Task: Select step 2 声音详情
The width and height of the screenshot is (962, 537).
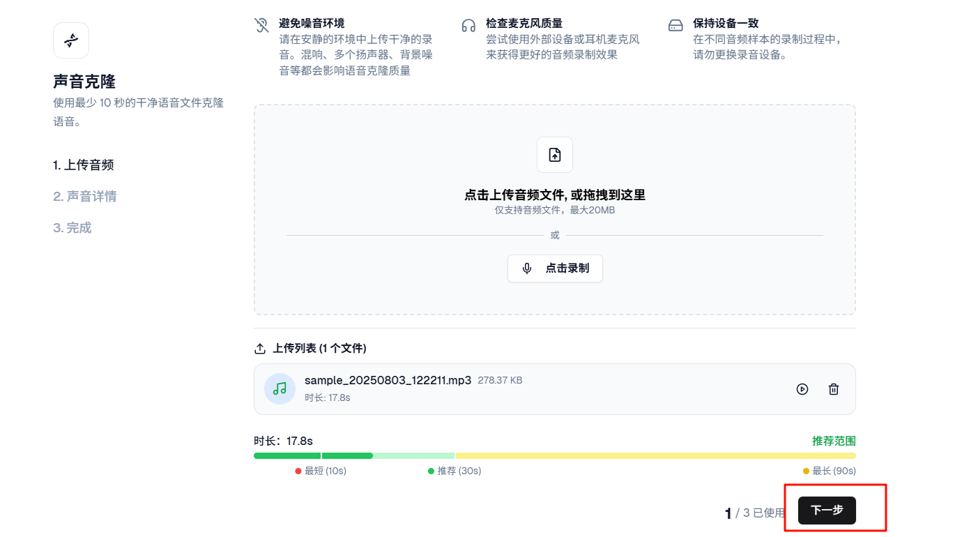Action: point(84,196)
